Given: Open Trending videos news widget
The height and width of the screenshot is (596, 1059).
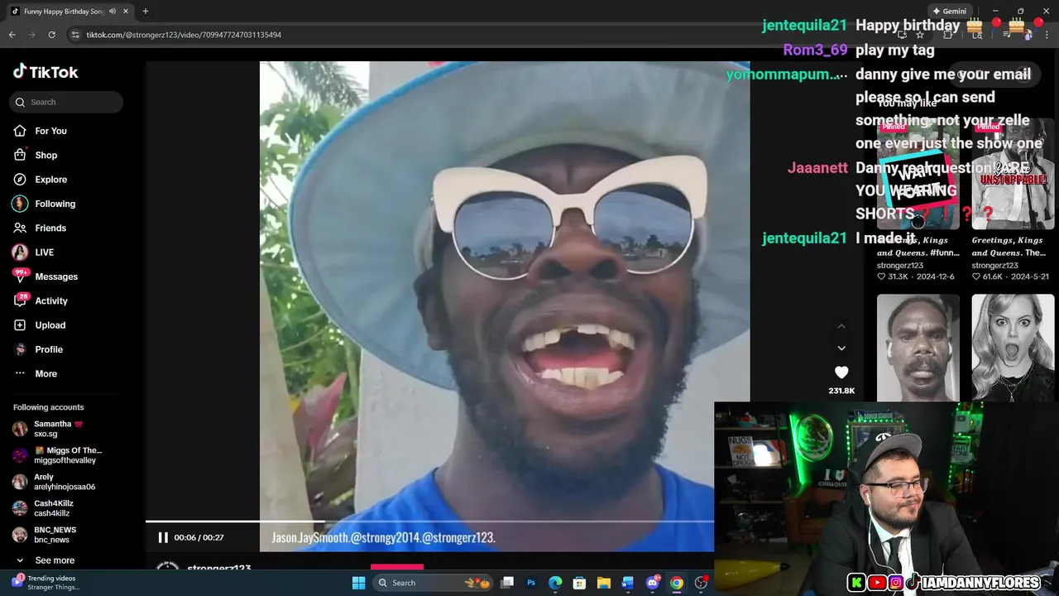Looking at the screenshot, I should point(46,583).
